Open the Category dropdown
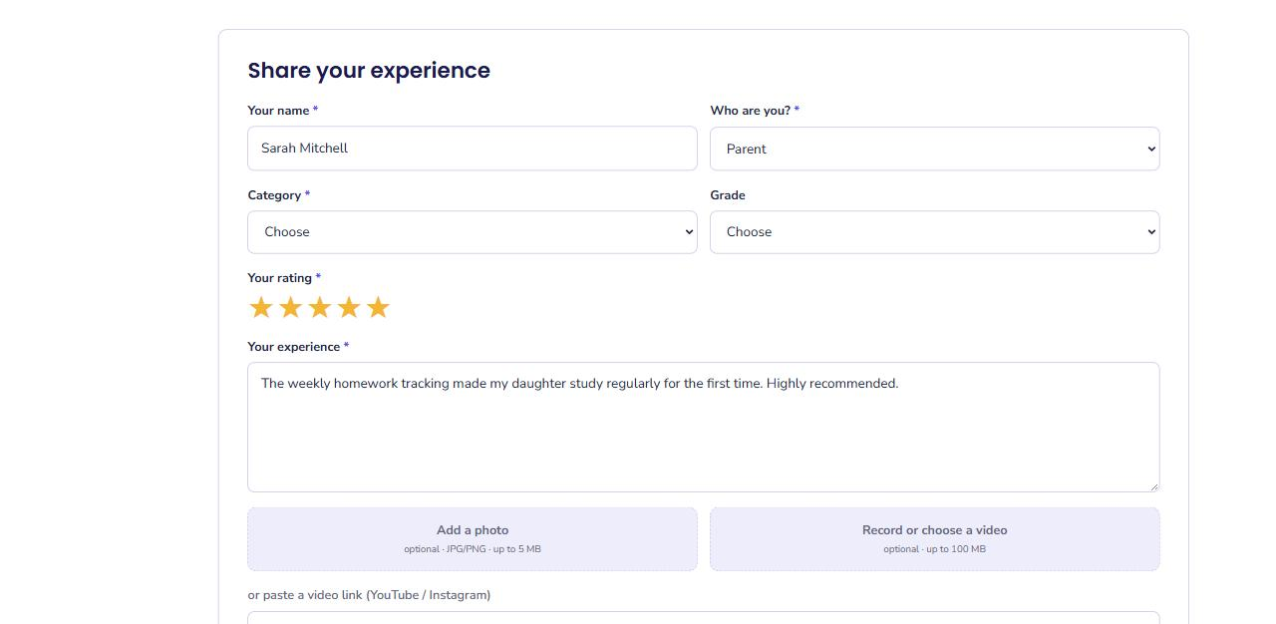The width and height of the screenshot is (1276, 624). click(473, 231)
